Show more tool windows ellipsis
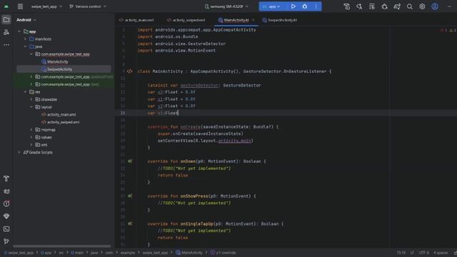457x257 pixels. [6, 45]
